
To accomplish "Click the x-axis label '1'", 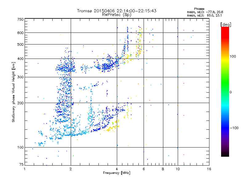I will point(25,169).
